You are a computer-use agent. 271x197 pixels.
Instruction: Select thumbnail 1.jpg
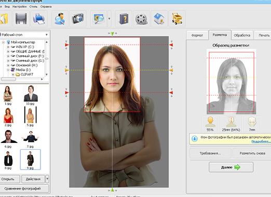pos(8,95)
